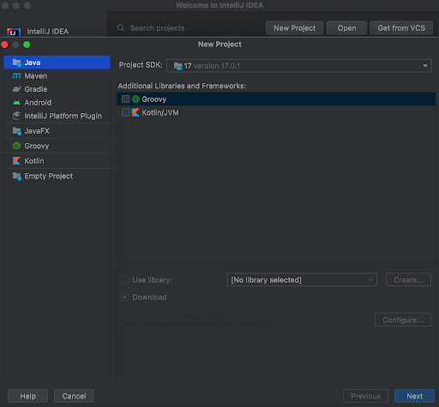Viewport: 439px width, 407px height.
Task: Click the SDK folder icon in the Project SDK field
Action: pyautogui.click(x=178, y=66)
